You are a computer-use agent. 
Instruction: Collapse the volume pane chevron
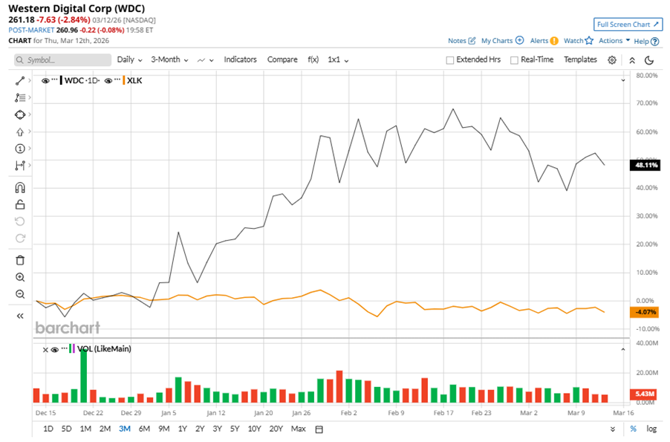pos(623,350)
